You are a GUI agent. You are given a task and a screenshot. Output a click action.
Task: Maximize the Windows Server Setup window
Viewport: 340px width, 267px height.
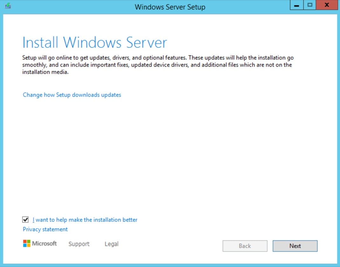[310, 5]
